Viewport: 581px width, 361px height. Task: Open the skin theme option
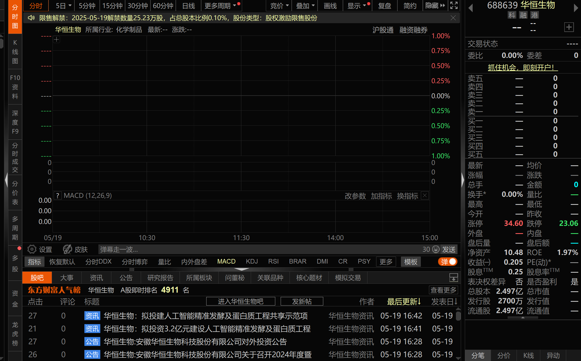[x=75, y=249]
